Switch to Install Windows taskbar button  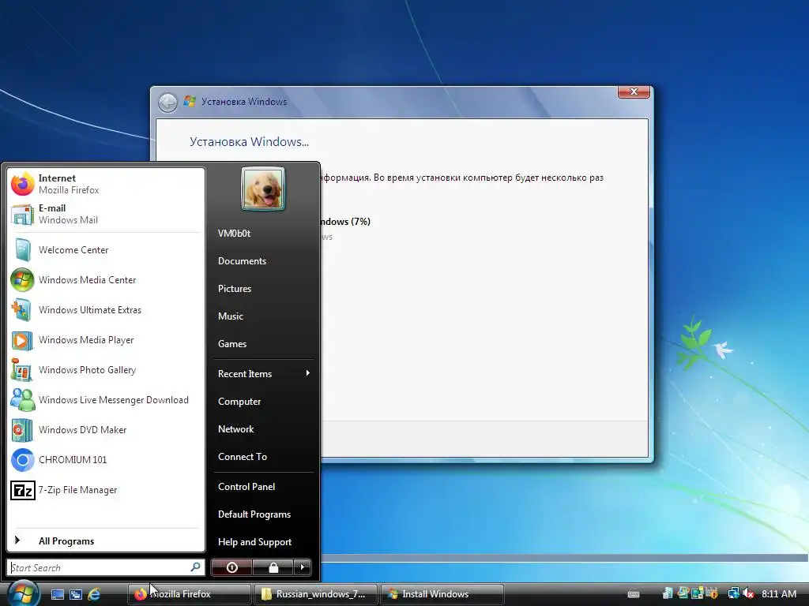tap(442, 594)
